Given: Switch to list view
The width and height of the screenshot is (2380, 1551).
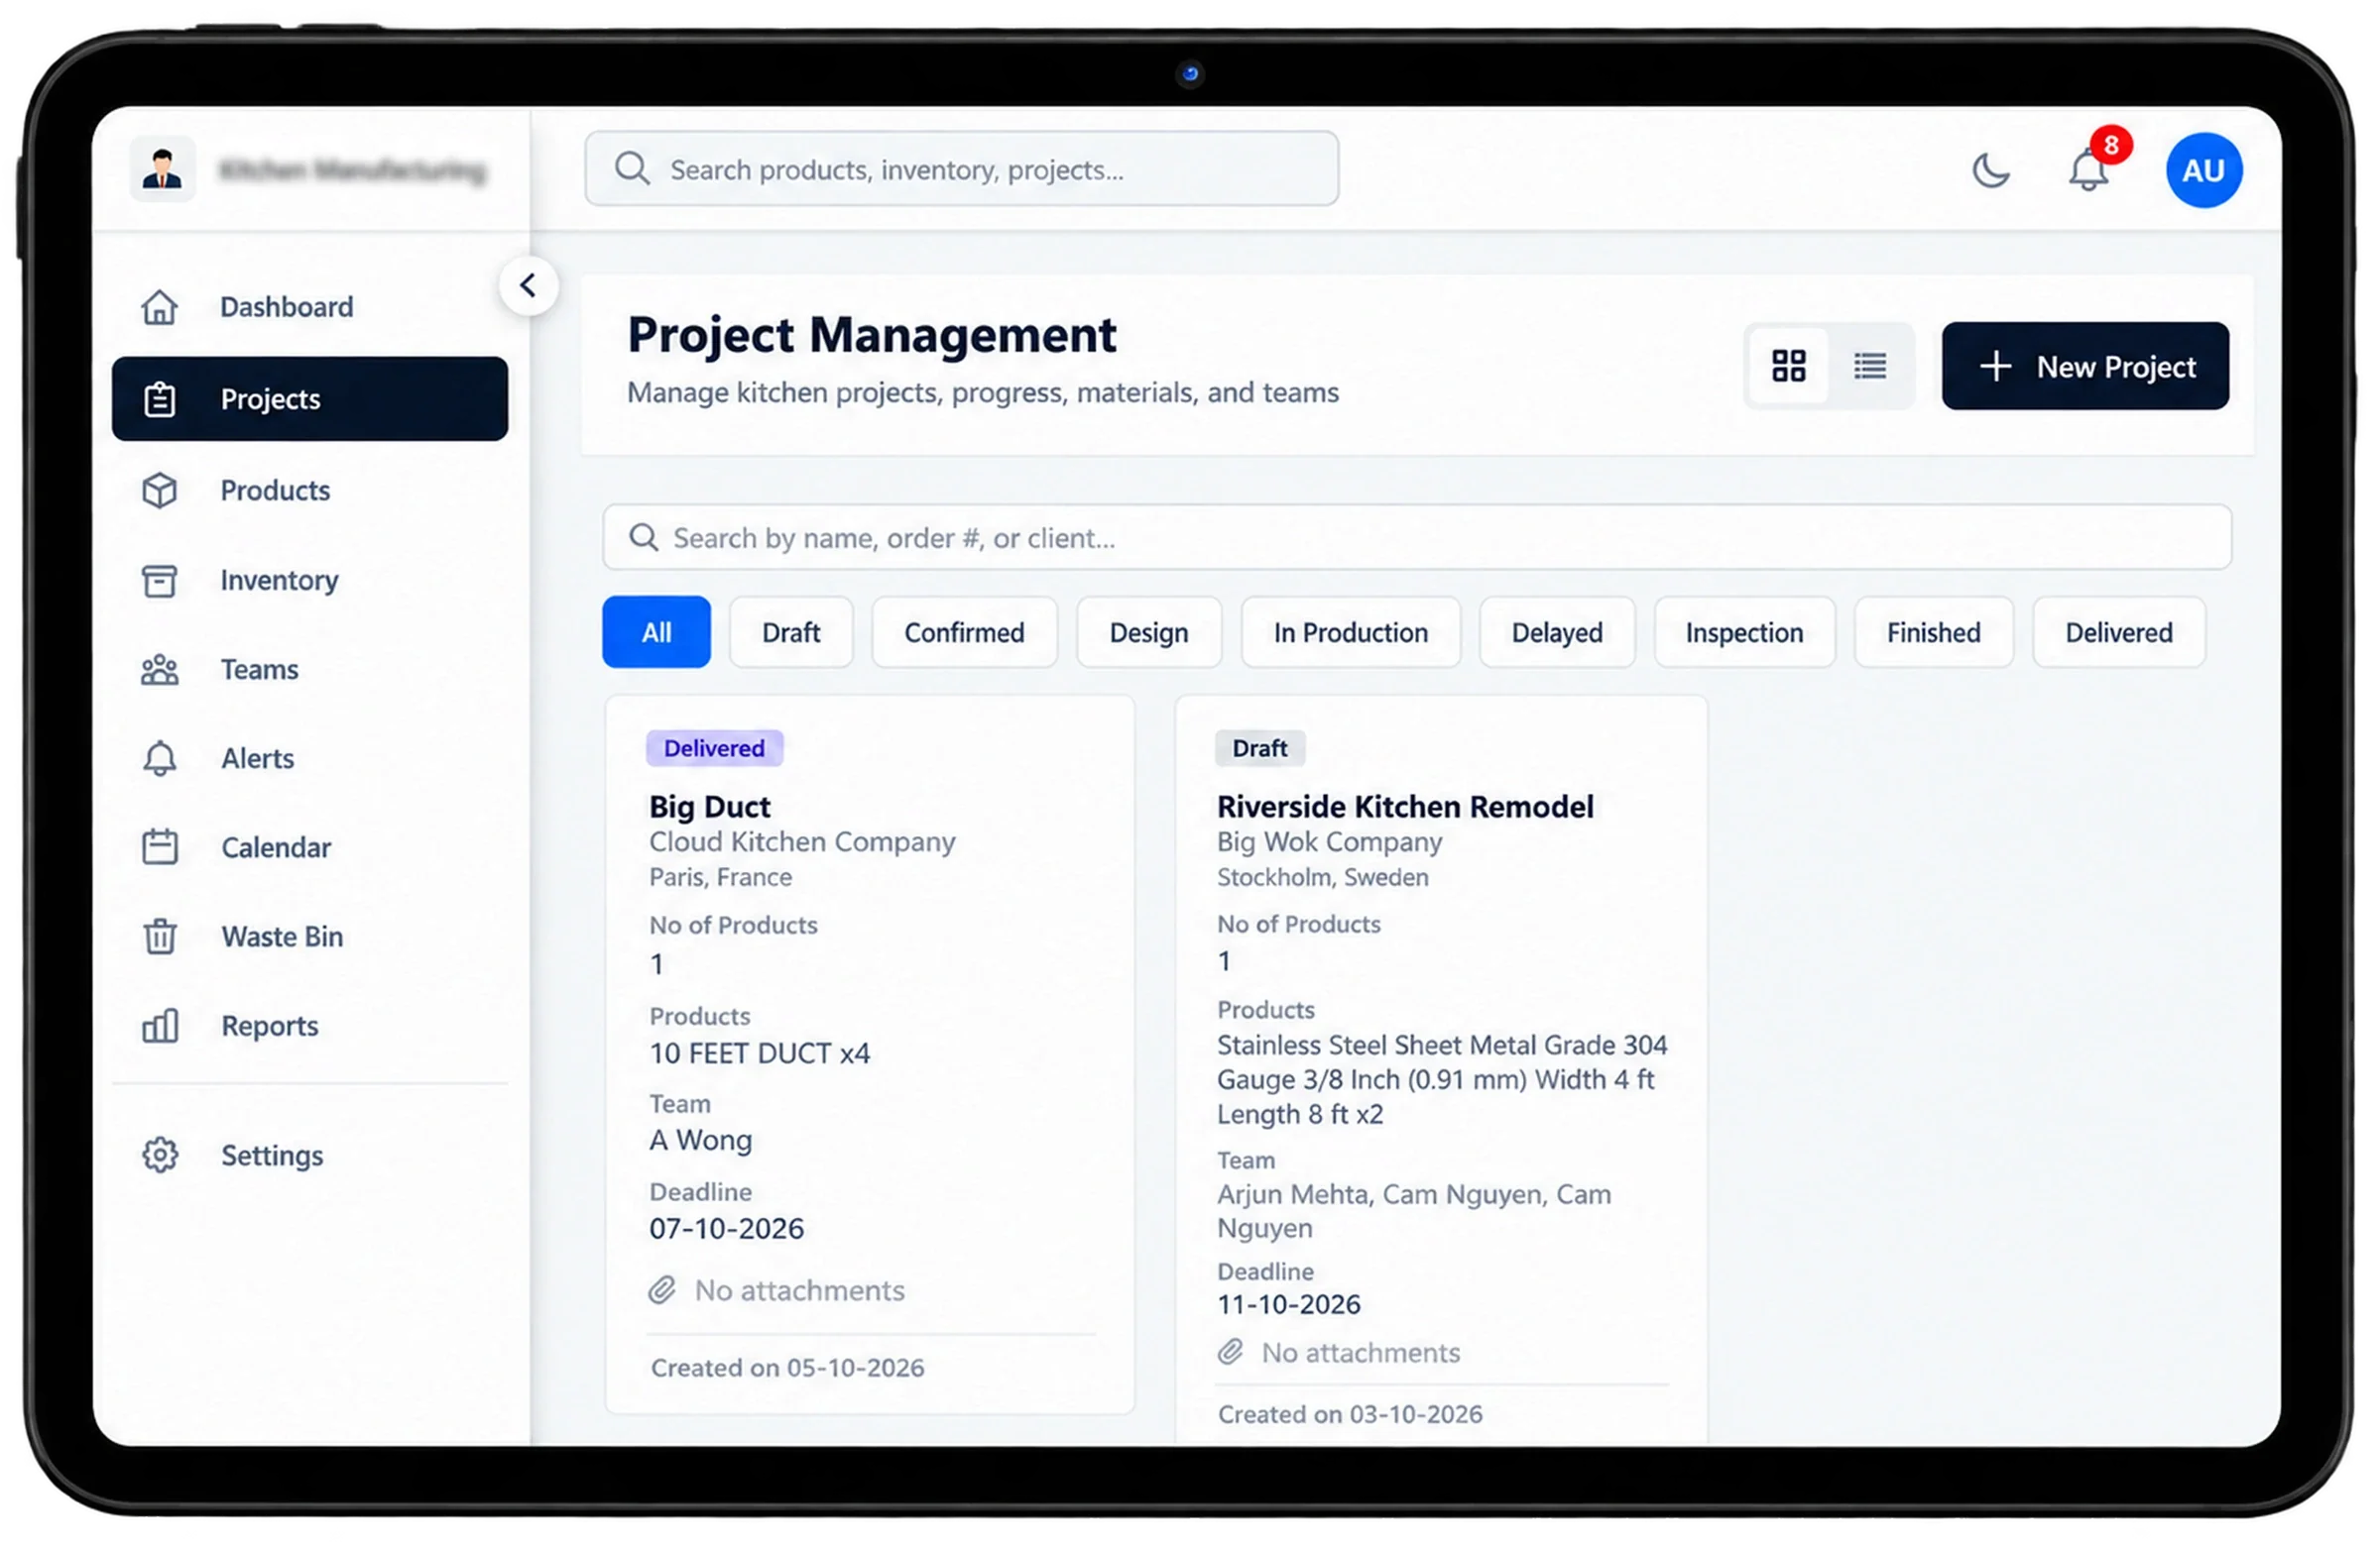Looking at the screenshot, I should [x=1869, y=366].
